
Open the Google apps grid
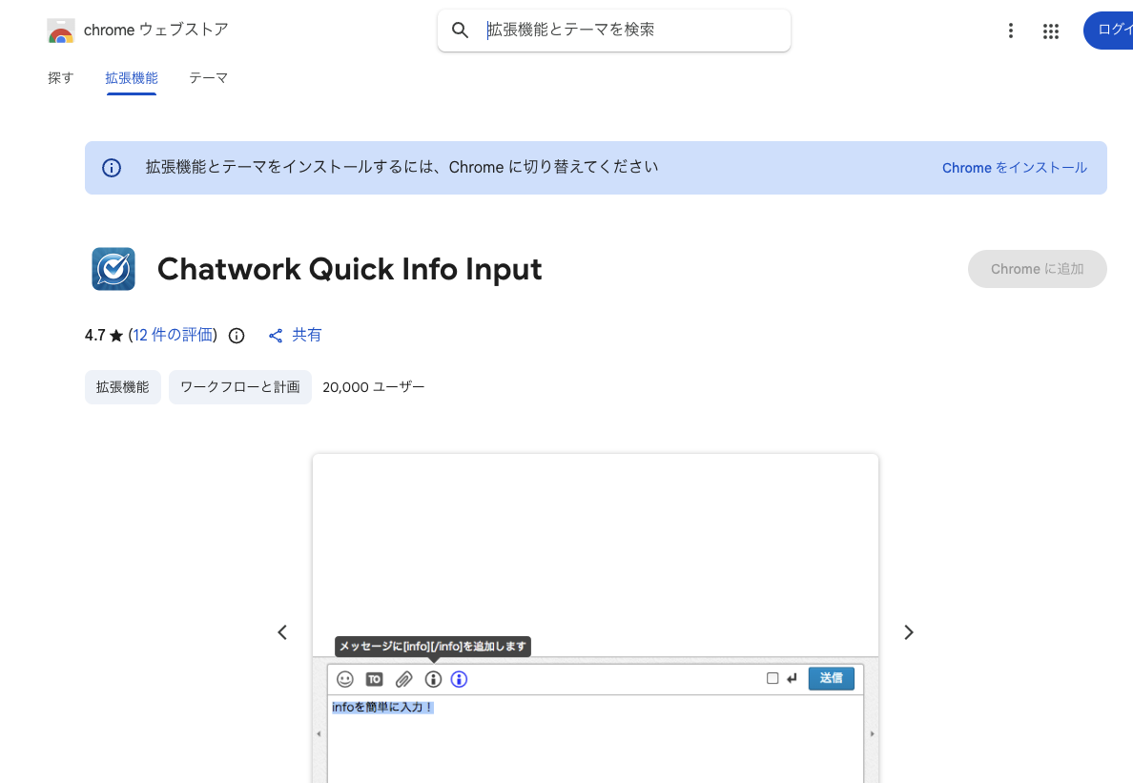(1051, 31)
